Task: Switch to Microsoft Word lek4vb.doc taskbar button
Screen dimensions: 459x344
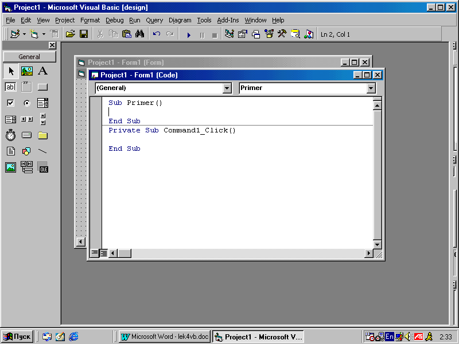Action: tap(165, 337)
